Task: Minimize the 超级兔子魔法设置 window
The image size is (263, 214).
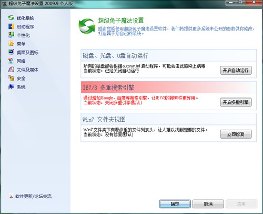Action: [231, 3]
